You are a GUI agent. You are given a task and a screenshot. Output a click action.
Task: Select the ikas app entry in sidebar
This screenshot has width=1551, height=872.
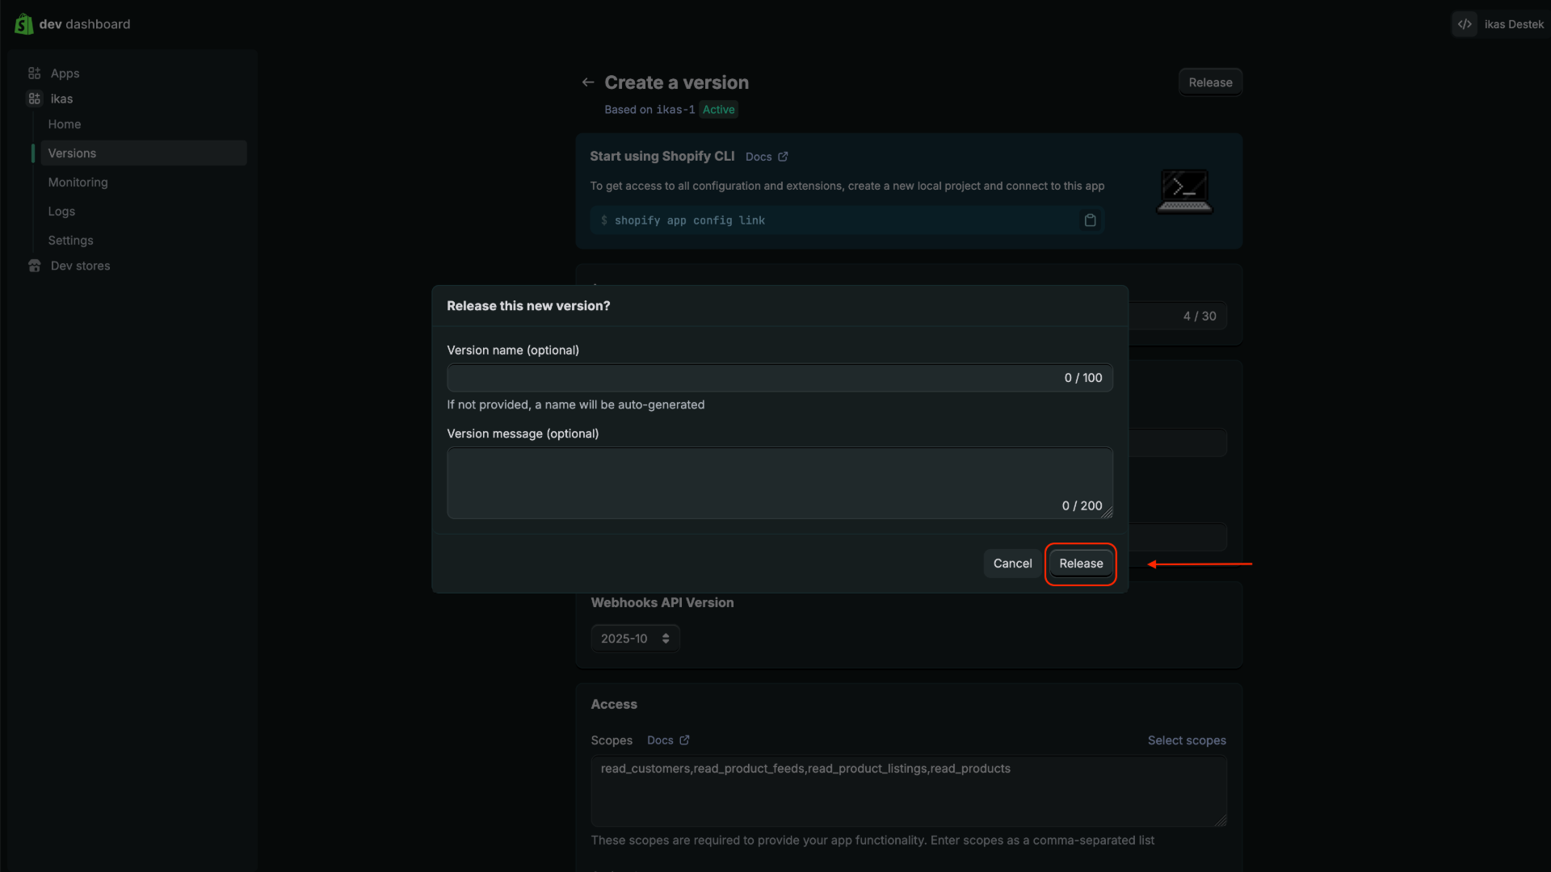(x=61, y=99)
